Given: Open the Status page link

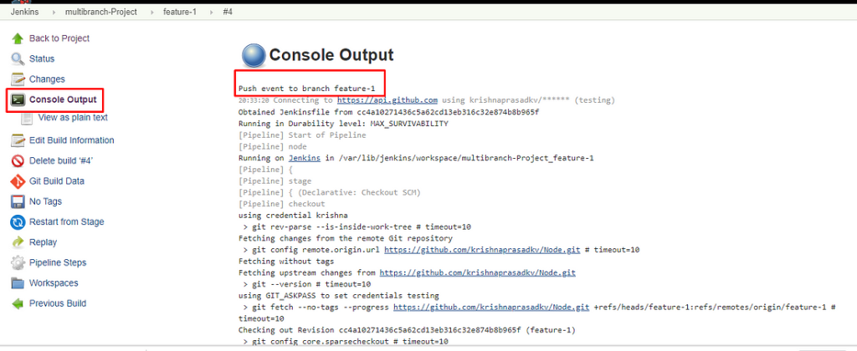Looking at the screenshot, I should point(42,58).
